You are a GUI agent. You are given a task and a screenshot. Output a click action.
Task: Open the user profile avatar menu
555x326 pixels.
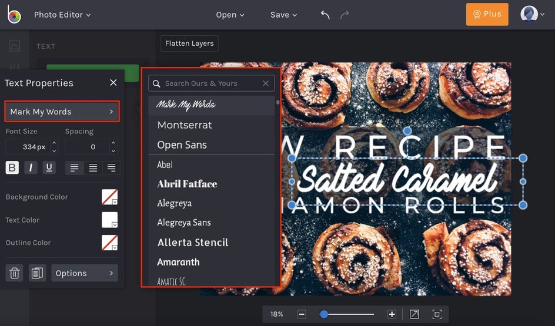tap(532, 14)
